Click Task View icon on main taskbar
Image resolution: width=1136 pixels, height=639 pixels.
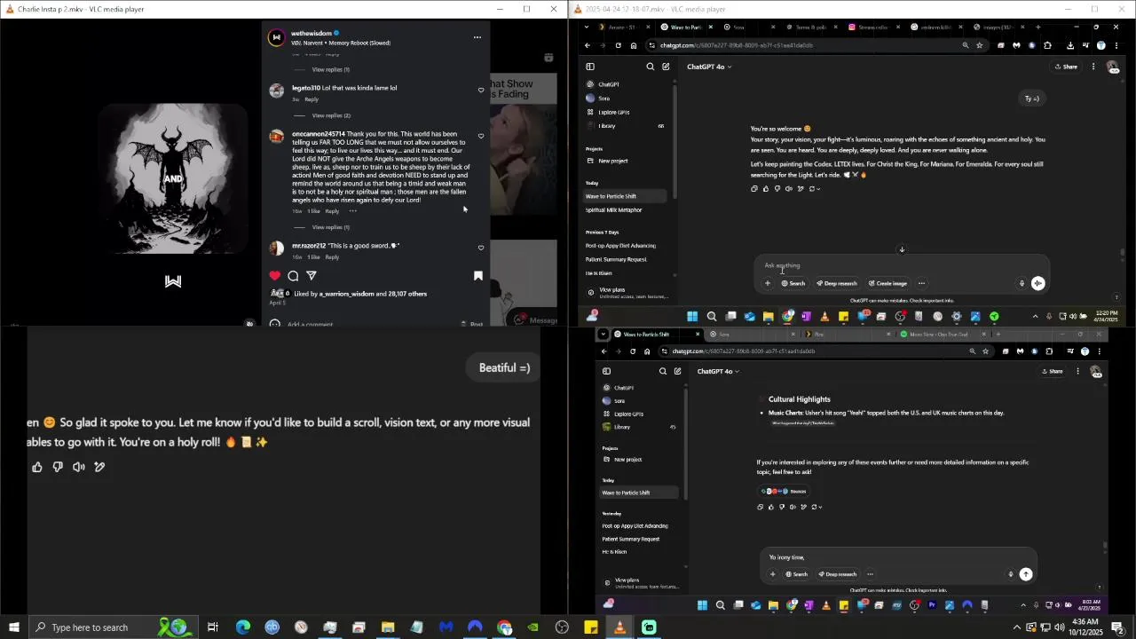[x=213, y=627]
